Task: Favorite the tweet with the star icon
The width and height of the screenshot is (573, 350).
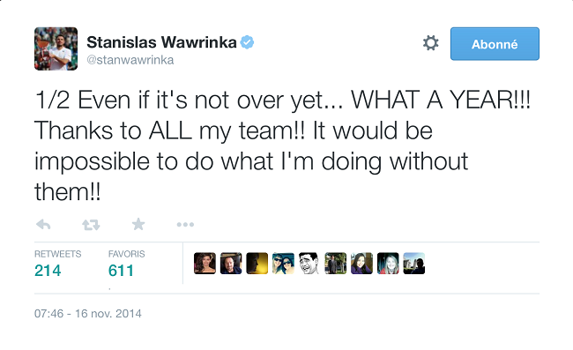Action: [x=138, y=224]
